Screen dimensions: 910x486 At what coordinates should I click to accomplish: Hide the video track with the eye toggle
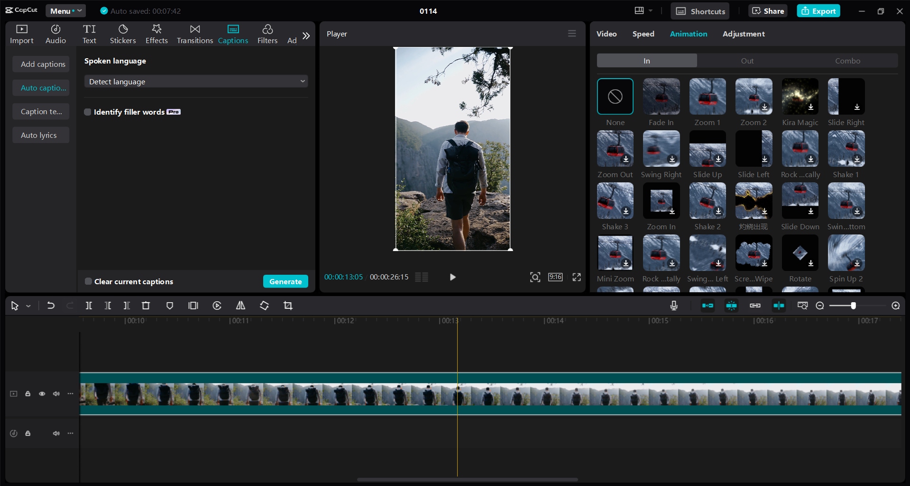[x=42, y=394]
